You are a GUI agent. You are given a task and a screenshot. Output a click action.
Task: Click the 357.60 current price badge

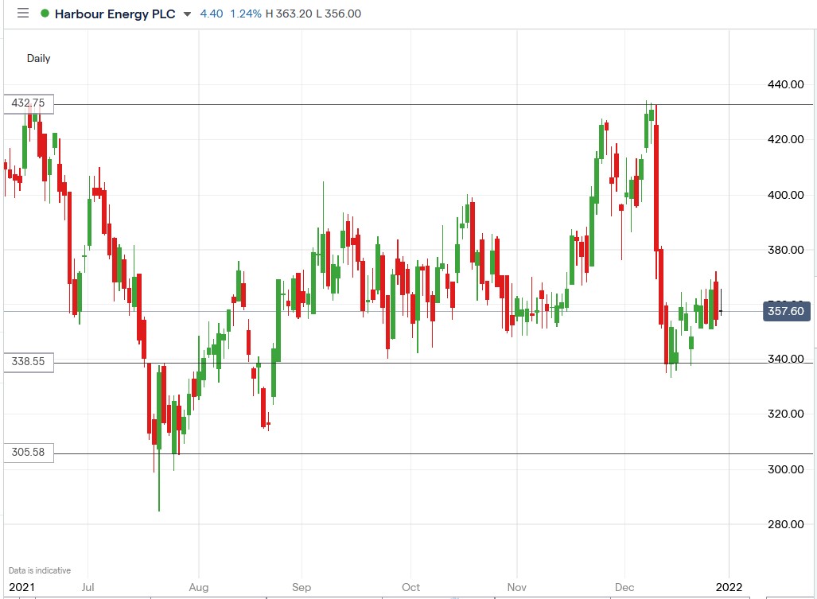click(x=786, y=311)
